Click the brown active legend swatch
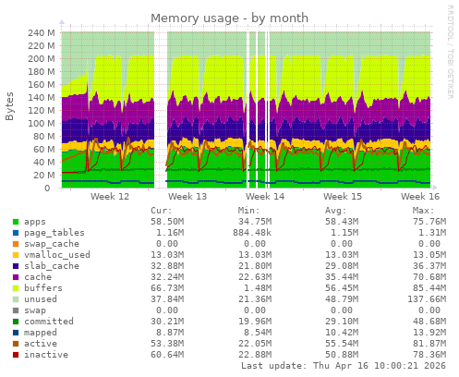Screen dimensions: 459x377 click(16, 344)
